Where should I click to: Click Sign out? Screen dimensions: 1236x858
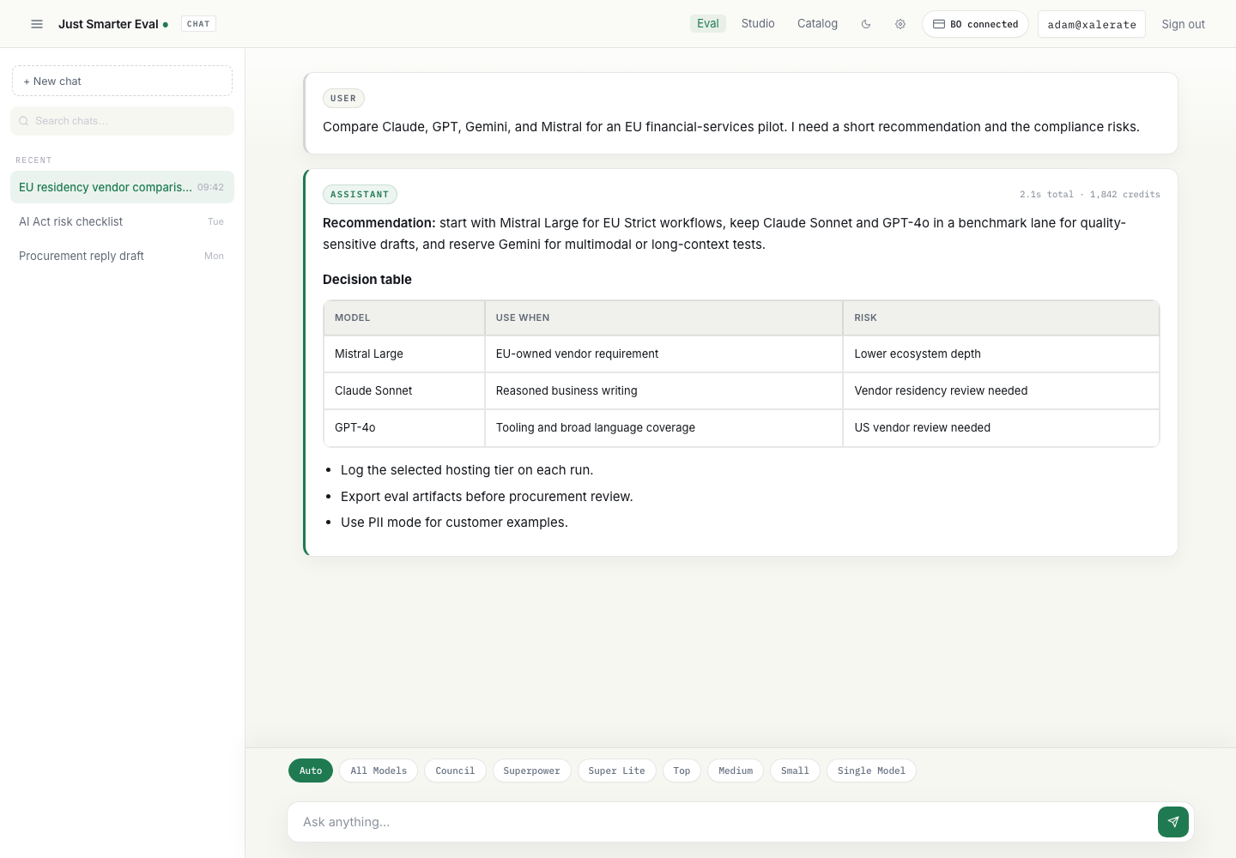[1183, 24]
